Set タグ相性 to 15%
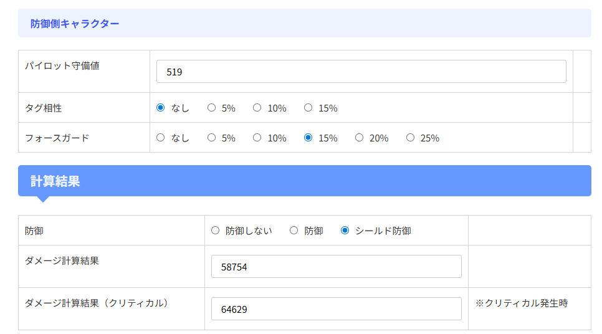The image size is (602, 334). (x=308, y=108)
